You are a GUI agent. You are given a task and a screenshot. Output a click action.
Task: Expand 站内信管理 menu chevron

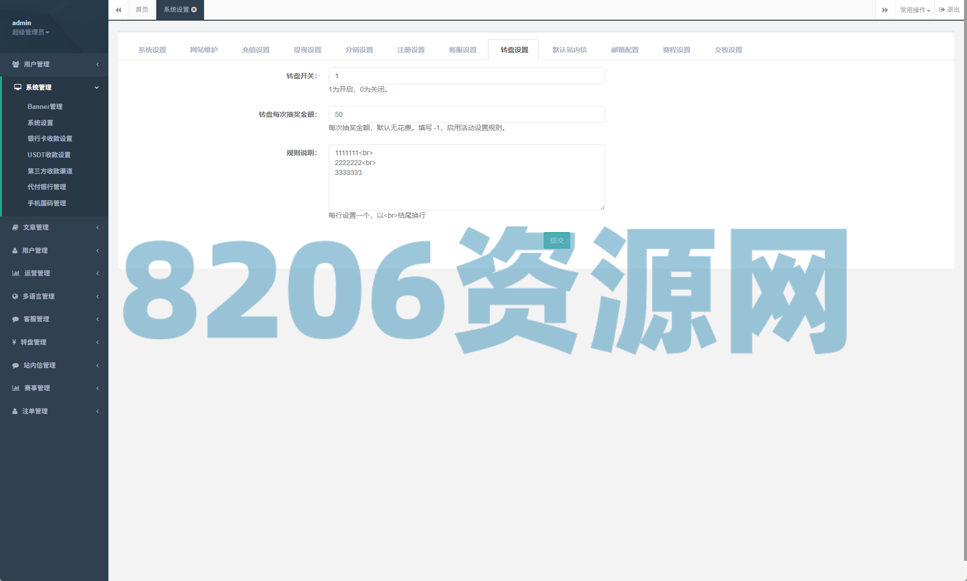pyautogui.click(x=98, y=365)
